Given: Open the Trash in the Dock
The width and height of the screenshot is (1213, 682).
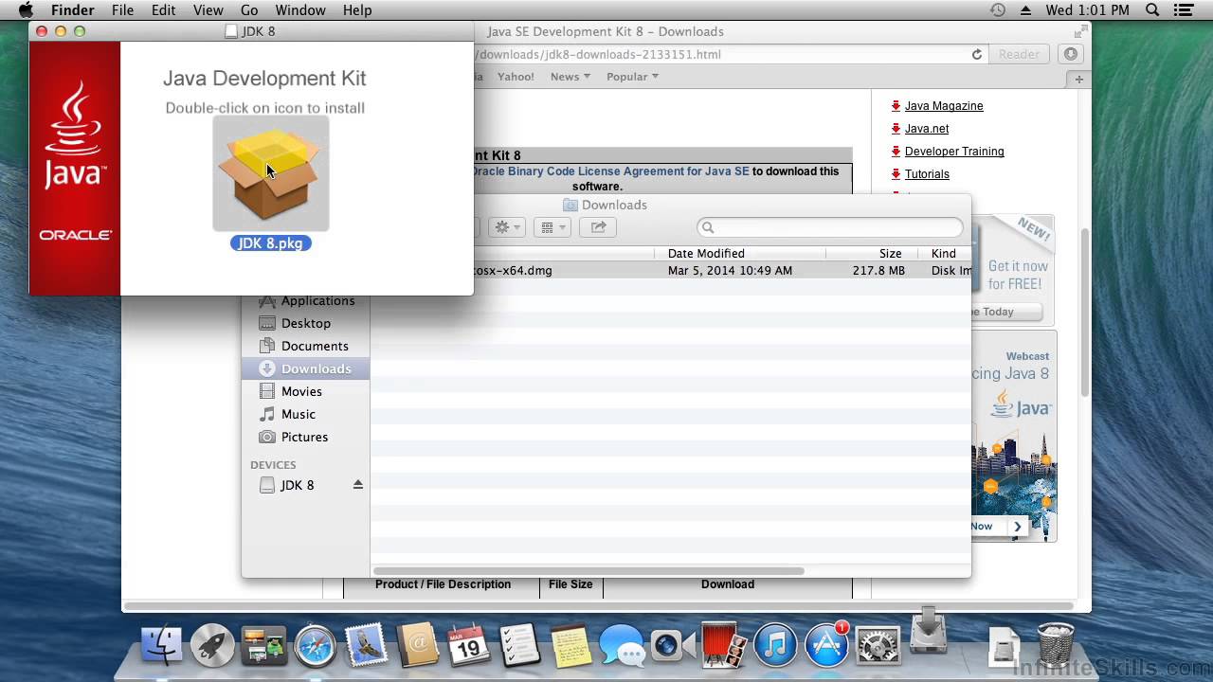Looking at the screenshot, I should [1055, 644].
